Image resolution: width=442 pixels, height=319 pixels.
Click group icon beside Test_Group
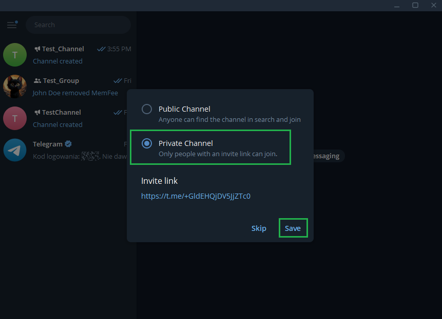(37, 81)
